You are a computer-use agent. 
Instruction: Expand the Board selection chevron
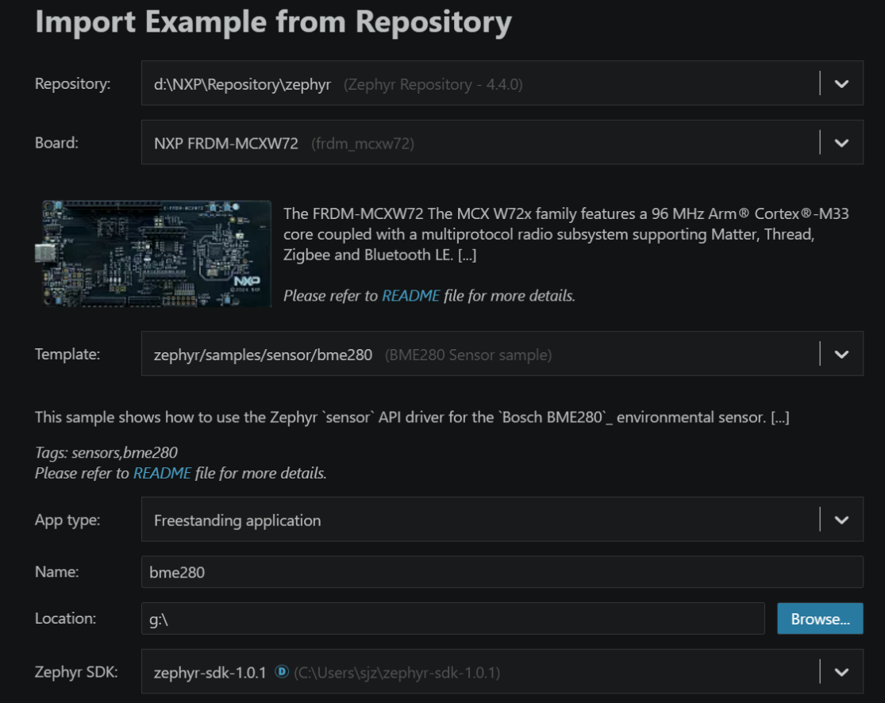pyautogui.click(x=841, y=144)
